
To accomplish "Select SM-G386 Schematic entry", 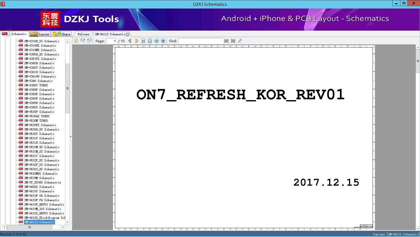I will [38, 81].
